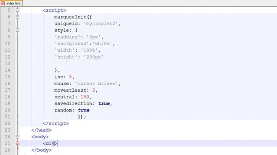Screen dimensions: 277x155
Task: Click the closing </script> tag
Action: (56, 124)
